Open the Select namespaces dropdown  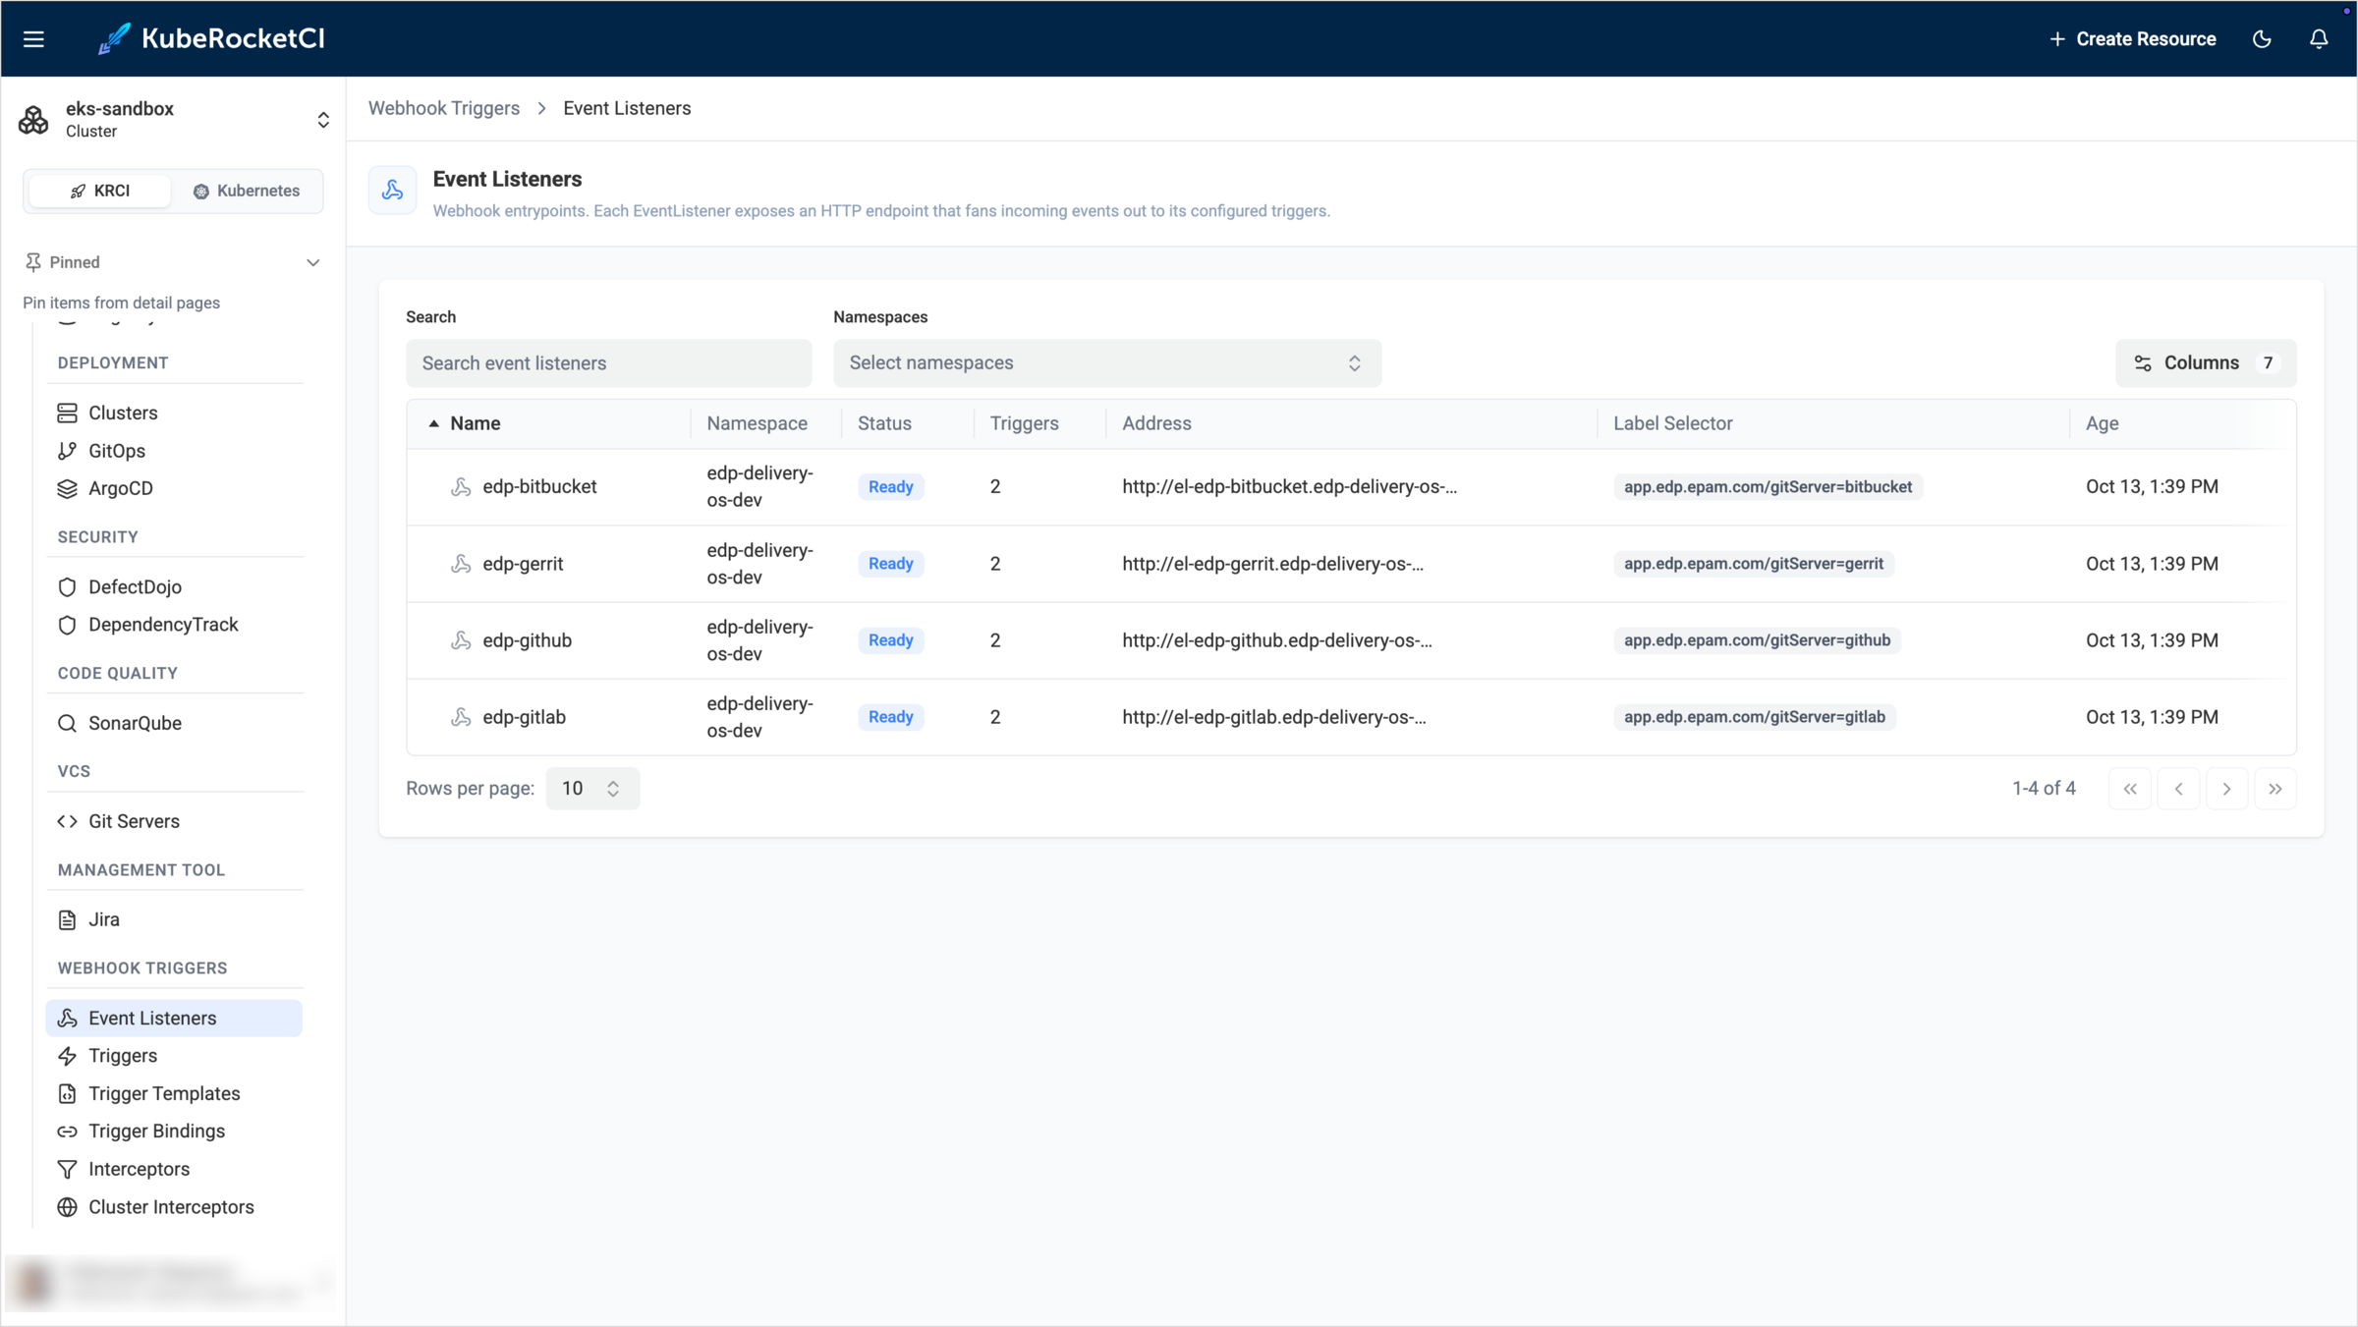pos(1106,363)
